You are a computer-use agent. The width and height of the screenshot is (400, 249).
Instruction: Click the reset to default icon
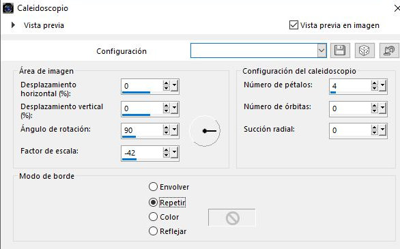click(x=388, y=50)
